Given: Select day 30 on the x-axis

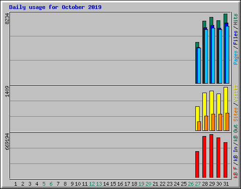Looking at the screenshot, I should coord(219,184).
